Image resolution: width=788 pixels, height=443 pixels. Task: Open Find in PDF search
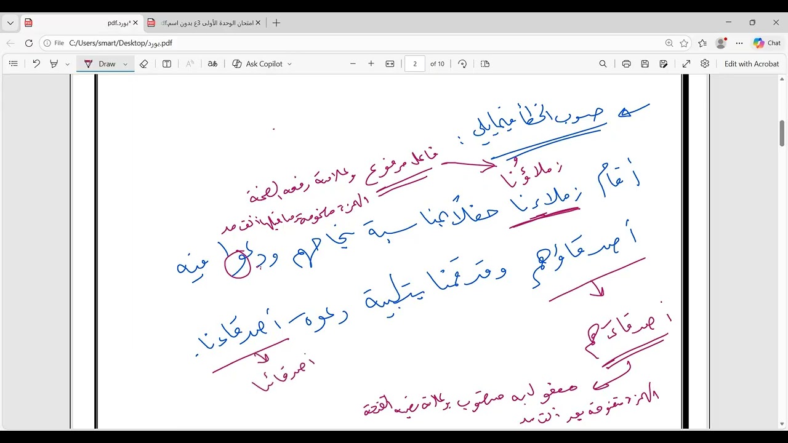[x=603, y=64]
